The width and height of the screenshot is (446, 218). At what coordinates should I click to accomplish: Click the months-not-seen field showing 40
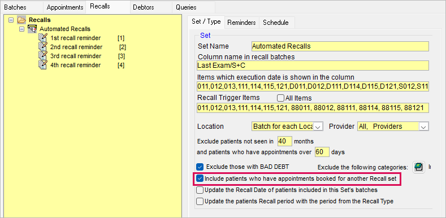(x=284, y=141)
